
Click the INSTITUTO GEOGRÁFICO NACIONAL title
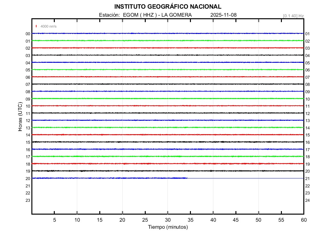click(168, 7)
